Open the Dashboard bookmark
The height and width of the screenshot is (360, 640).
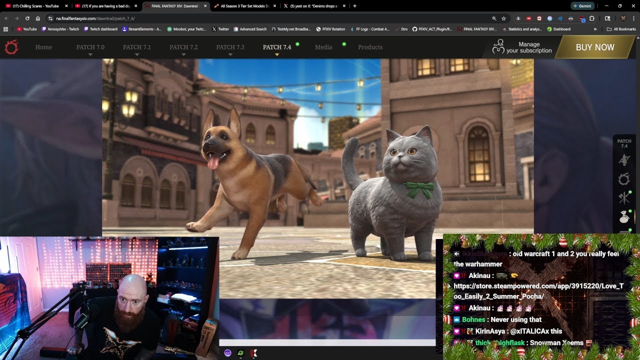tap(559, 29)
